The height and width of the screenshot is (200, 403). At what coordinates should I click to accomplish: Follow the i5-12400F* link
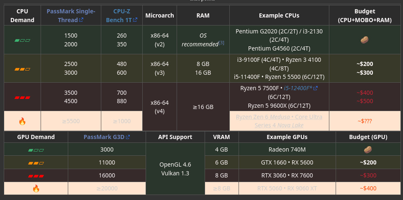(301, 88)
